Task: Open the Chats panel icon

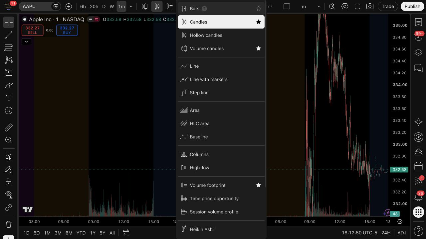Action: pyautogui.click(x=418, y=68)
